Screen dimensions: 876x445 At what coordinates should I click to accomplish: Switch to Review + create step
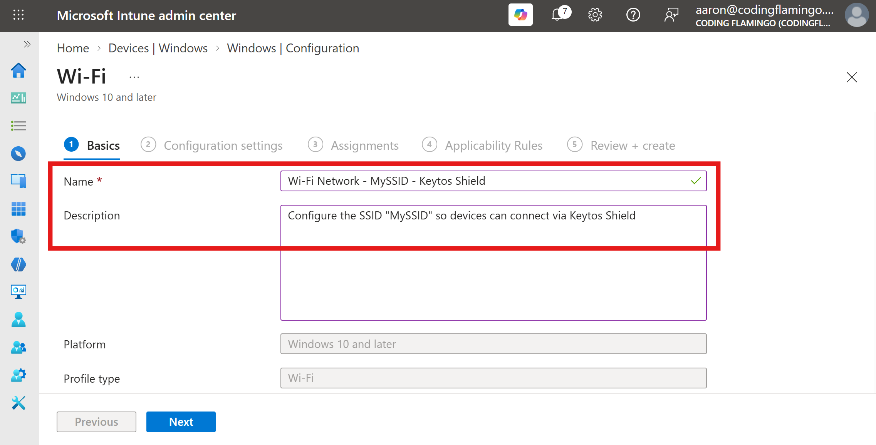[x=621, y=145]
